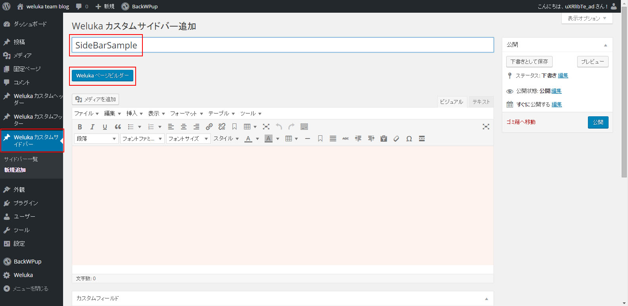Screen dimensions: 628x306
Task: Expand bulleted list style arrow
Action: [x=139, y=127]
